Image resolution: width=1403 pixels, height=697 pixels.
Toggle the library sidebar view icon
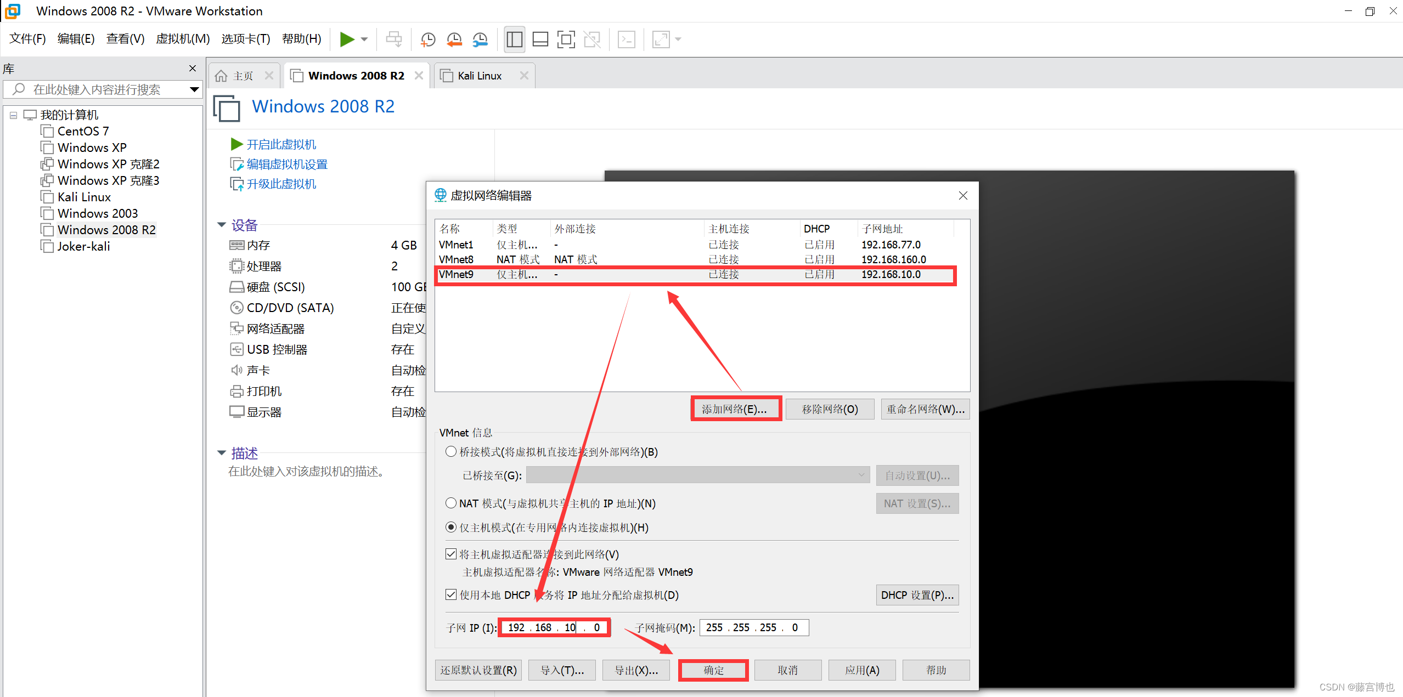coord(514,39)
